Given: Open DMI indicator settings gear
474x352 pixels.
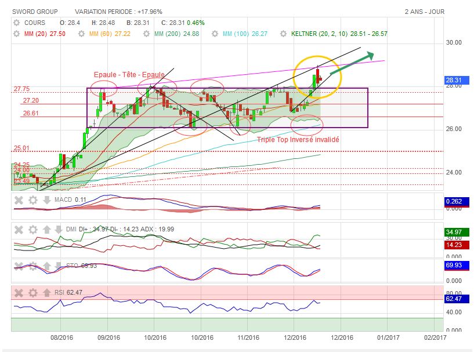Looking at the screenshot, I should pos(32,230).
